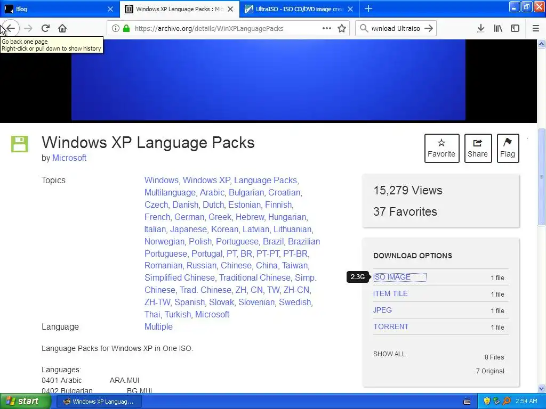Screen dimensions: 546x409
Task: Close the Blog tab
Action: pos(110,9)
